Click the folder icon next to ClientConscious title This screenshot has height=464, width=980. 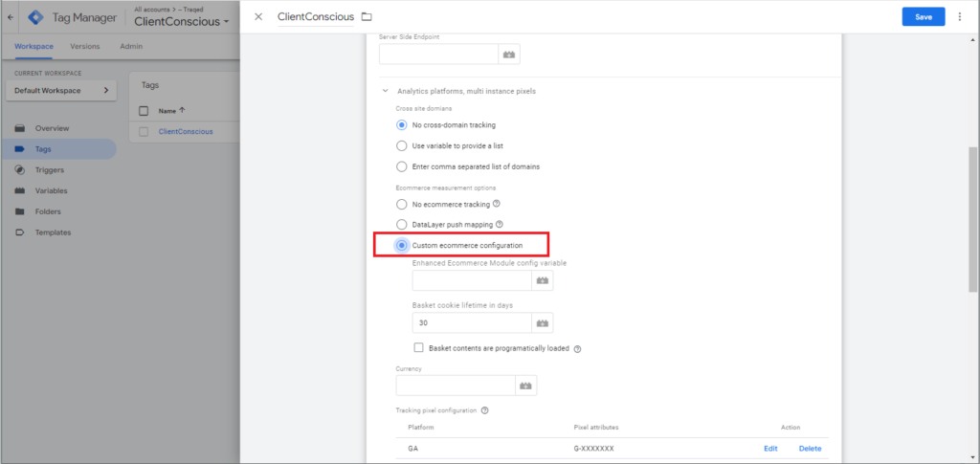coord(367,17)
